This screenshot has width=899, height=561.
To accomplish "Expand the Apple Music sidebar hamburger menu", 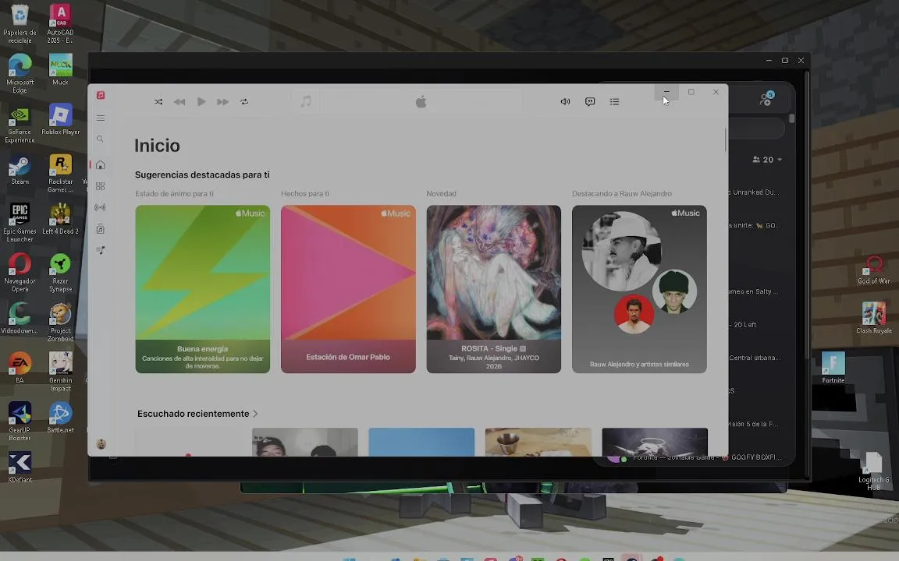I will 101,118.
